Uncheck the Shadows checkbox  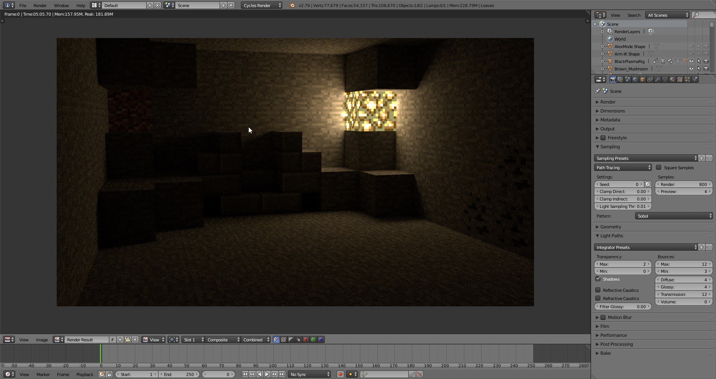point(598,279)
